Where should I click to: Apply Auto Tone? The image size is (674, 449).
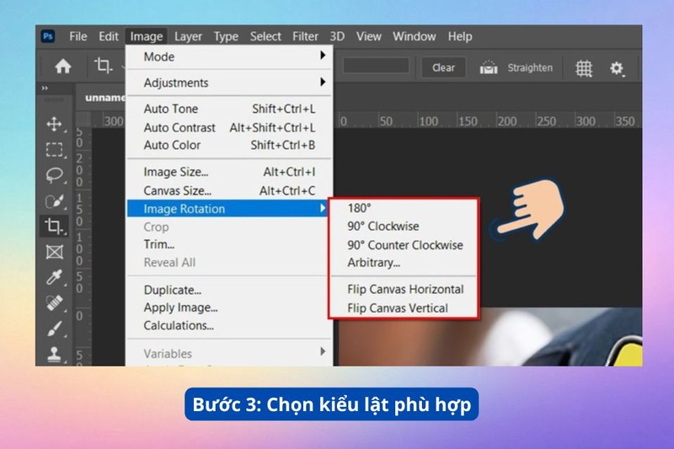[229, 109]
